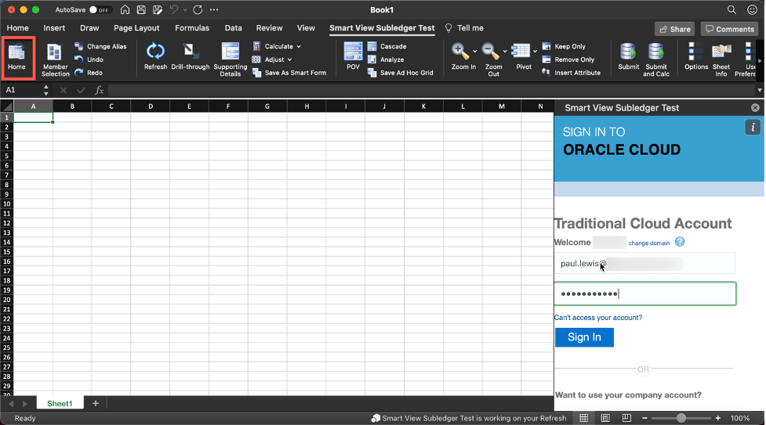The height and width of the screenshot is (425, 766).
Task: Click the change domain link
Action: pos(649,243)
